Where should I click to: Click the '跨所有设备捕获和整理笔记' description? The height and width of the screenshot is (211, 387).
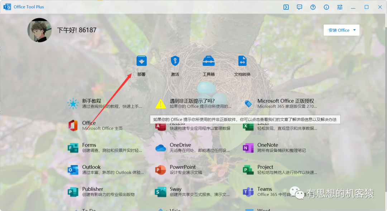tap(282, 150)
